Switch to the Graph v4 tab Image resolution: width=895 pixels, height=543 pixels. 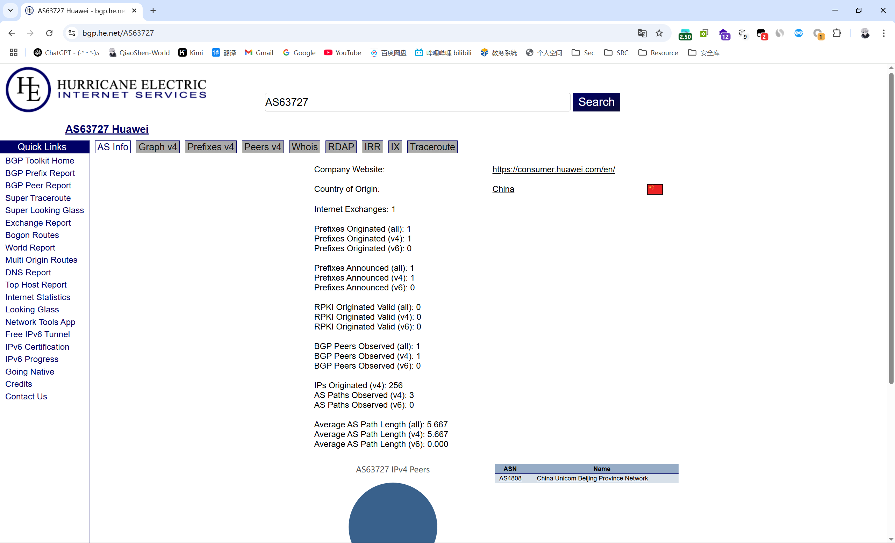click(158, 147)
